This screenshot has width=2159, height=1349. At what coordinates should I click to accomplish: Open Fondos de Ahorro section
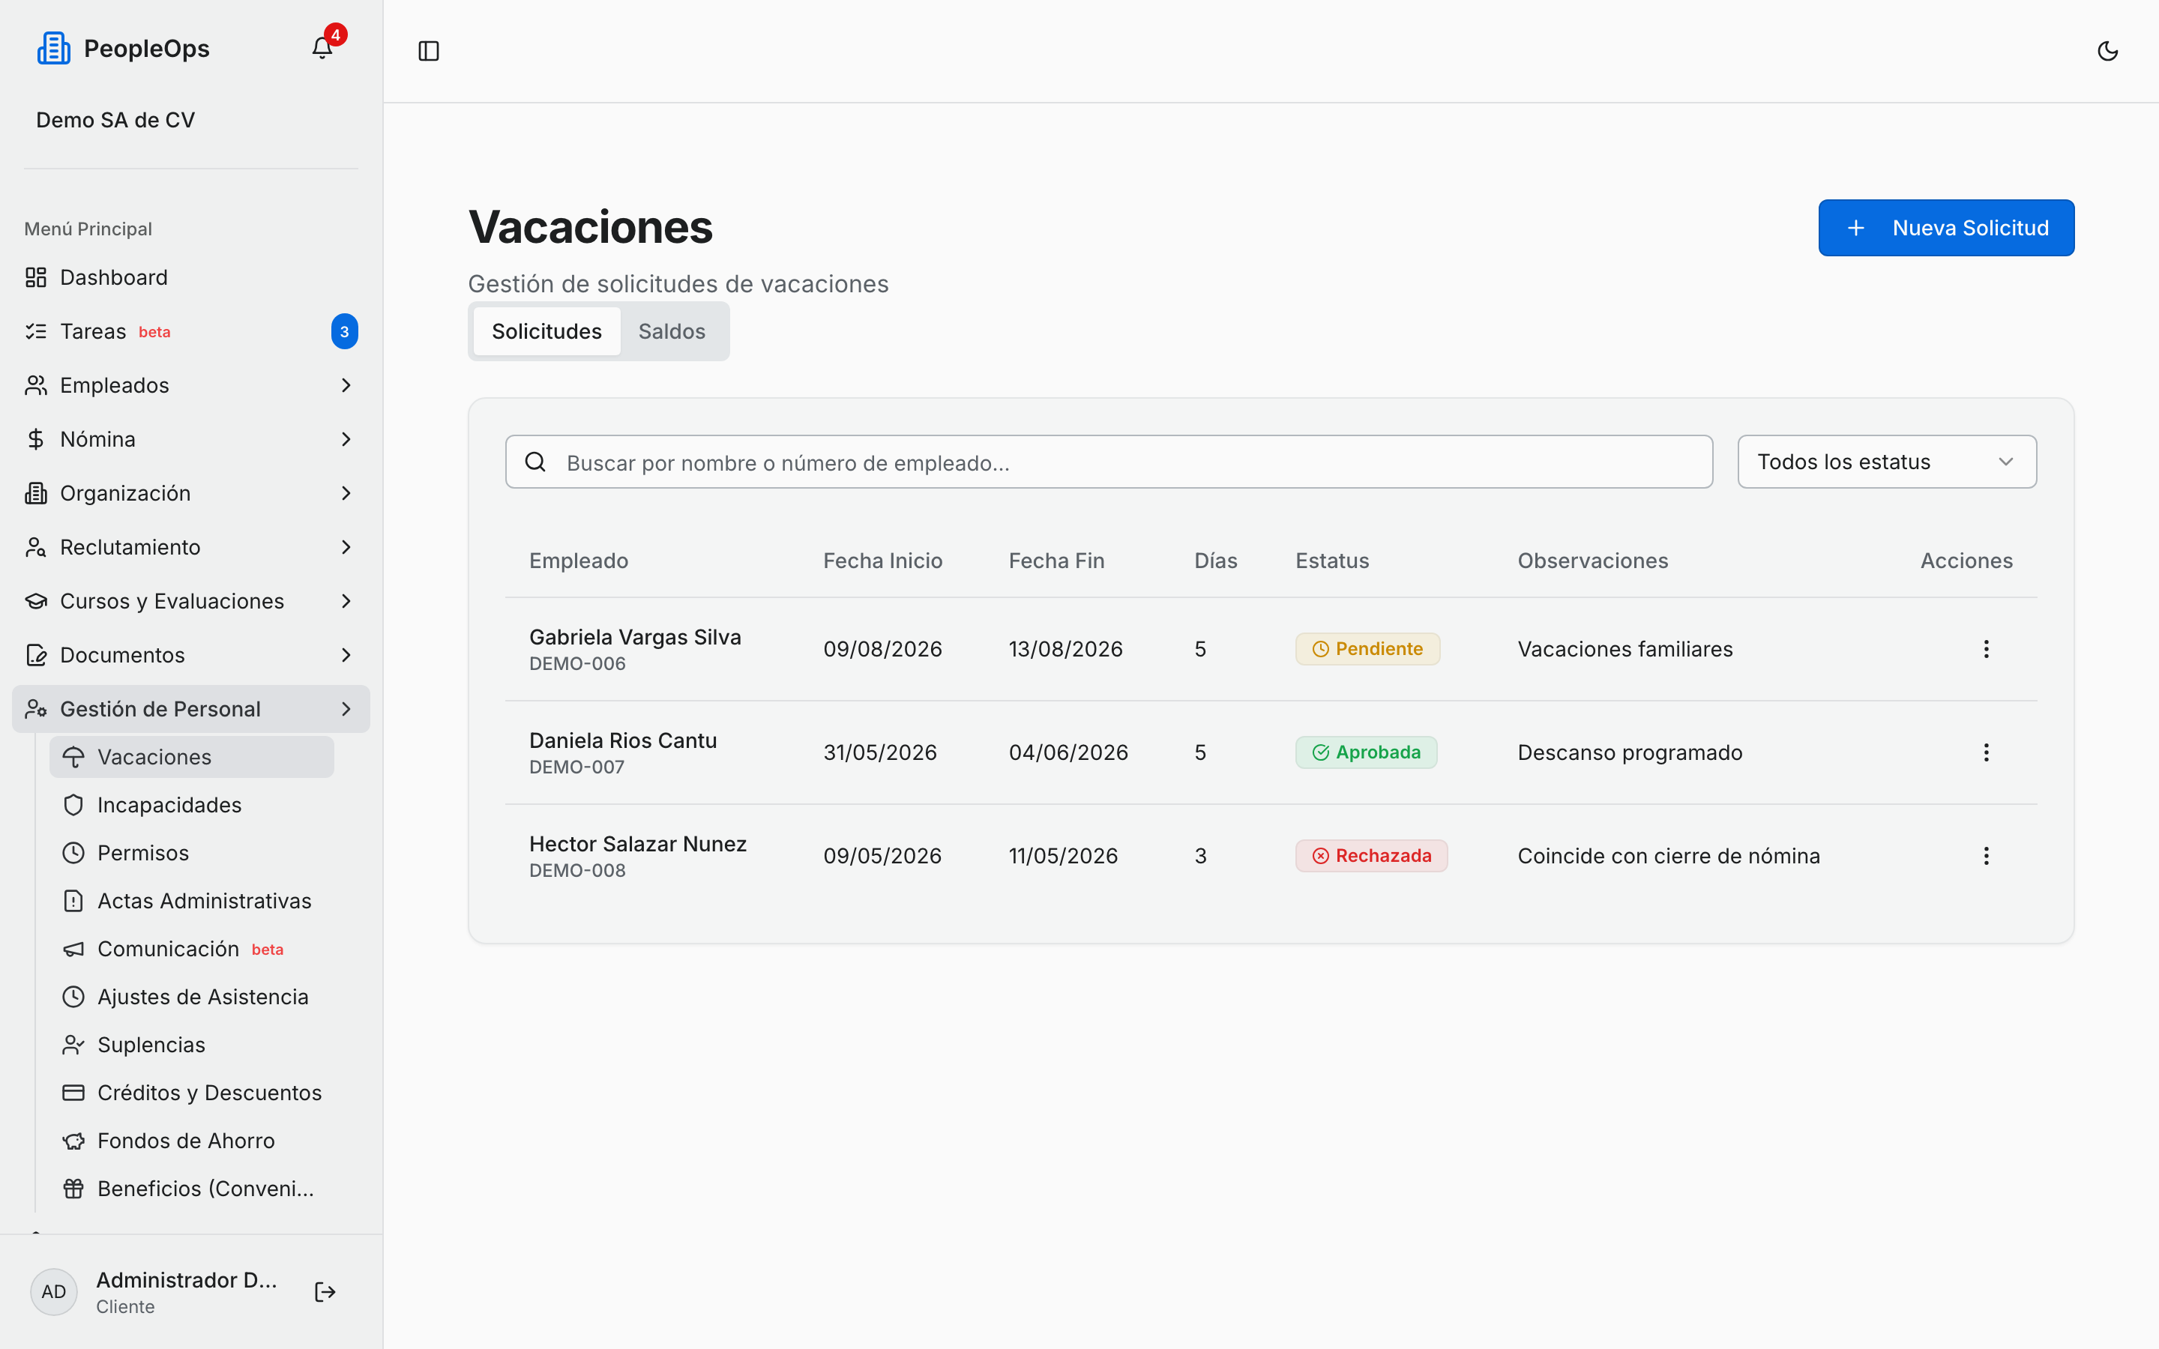pos(192,1141)
